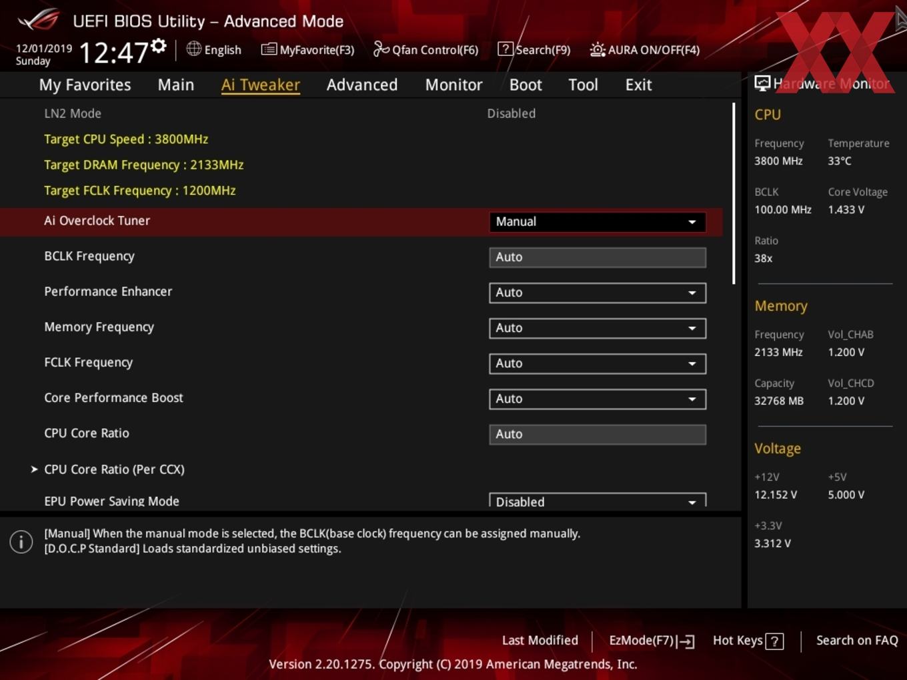This screenshot has height=680, width=907.
Task: Click the globe language icon
Action: 193,49
